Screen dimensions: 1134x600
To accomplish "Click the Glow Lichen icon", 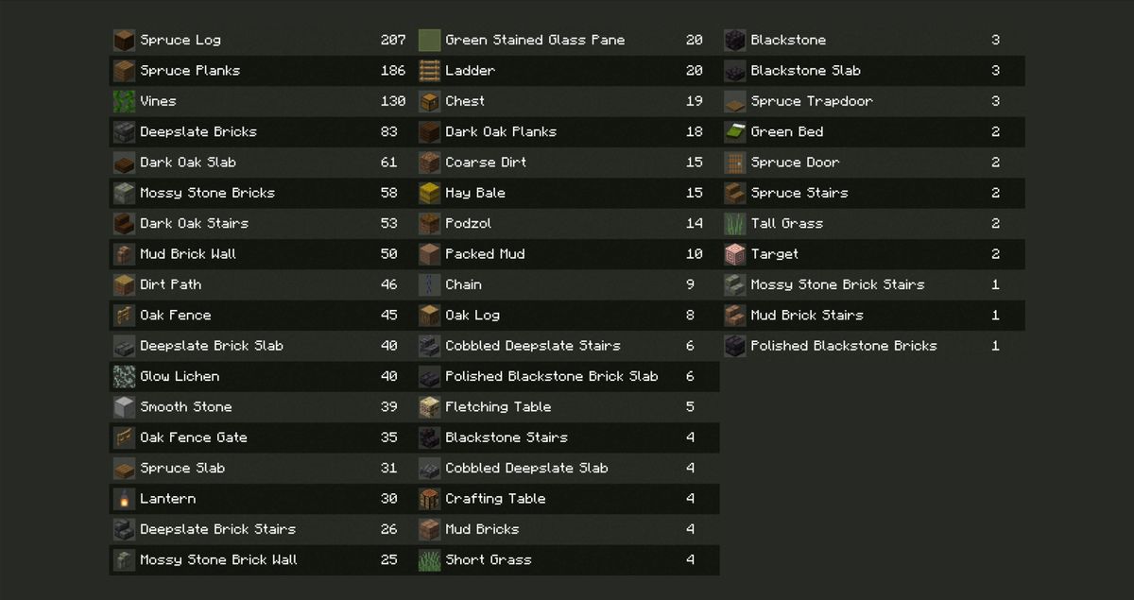I will (x=125, y=376).
